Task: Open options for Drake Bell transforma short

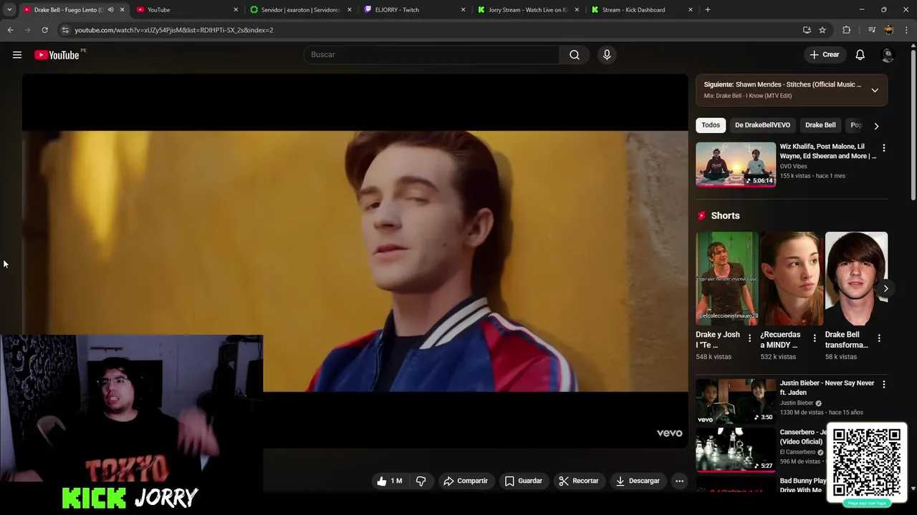Action: point(879,338)
